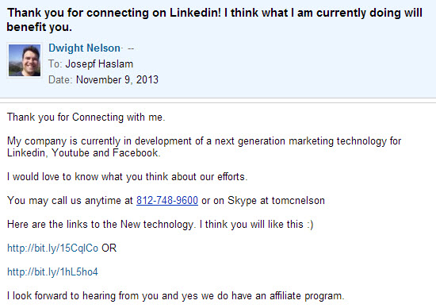The width and height of the screenshot is (436, 308).
Task: Click the line 'Thank you for Connecting with me.'
Action: 86,117
